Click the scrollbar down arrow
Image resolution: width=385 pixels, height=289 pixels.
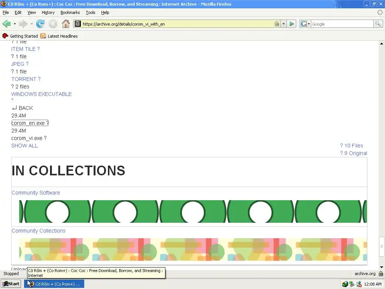(381, 267)
